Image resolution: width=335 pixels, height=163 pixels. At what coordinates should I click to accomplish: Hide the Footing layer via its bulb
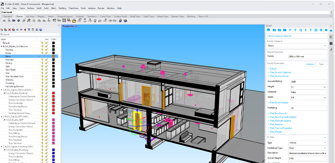pyautogui.click(x=42, y=50)
